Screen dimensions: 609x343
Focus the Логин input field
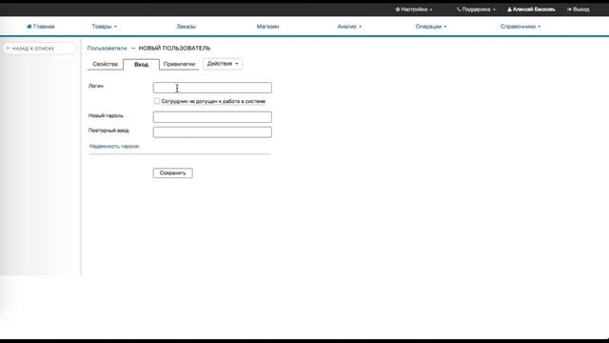coord(212,88)
